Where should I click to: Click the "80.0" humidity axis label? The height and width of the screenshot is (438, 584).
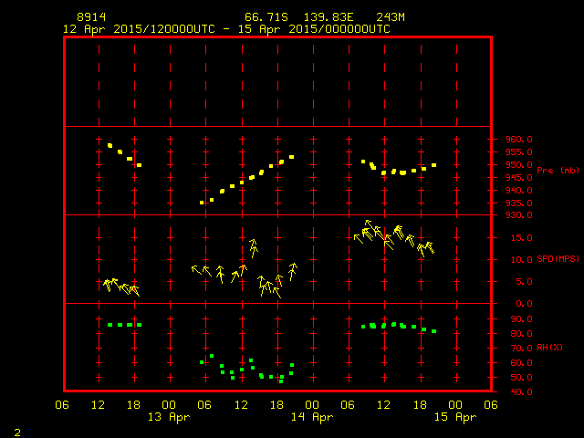(x=521, y=334)
